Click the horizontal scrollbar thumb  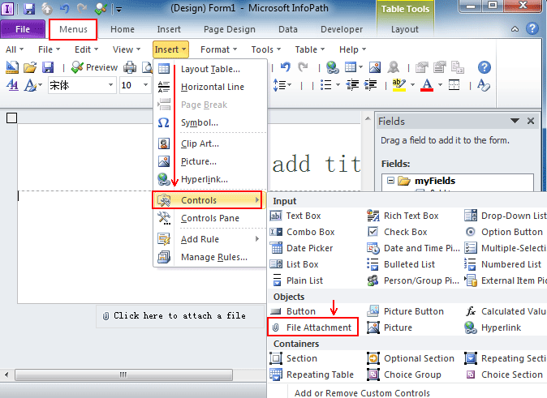(123, 374)
